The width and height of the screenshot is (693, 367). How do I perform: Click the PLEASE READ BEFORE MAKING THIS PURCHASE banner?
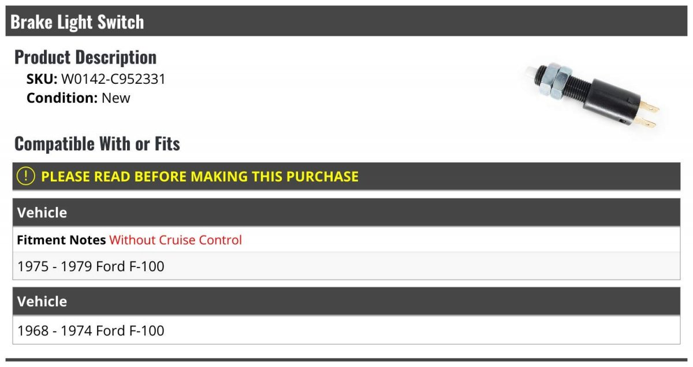[346, 176]
